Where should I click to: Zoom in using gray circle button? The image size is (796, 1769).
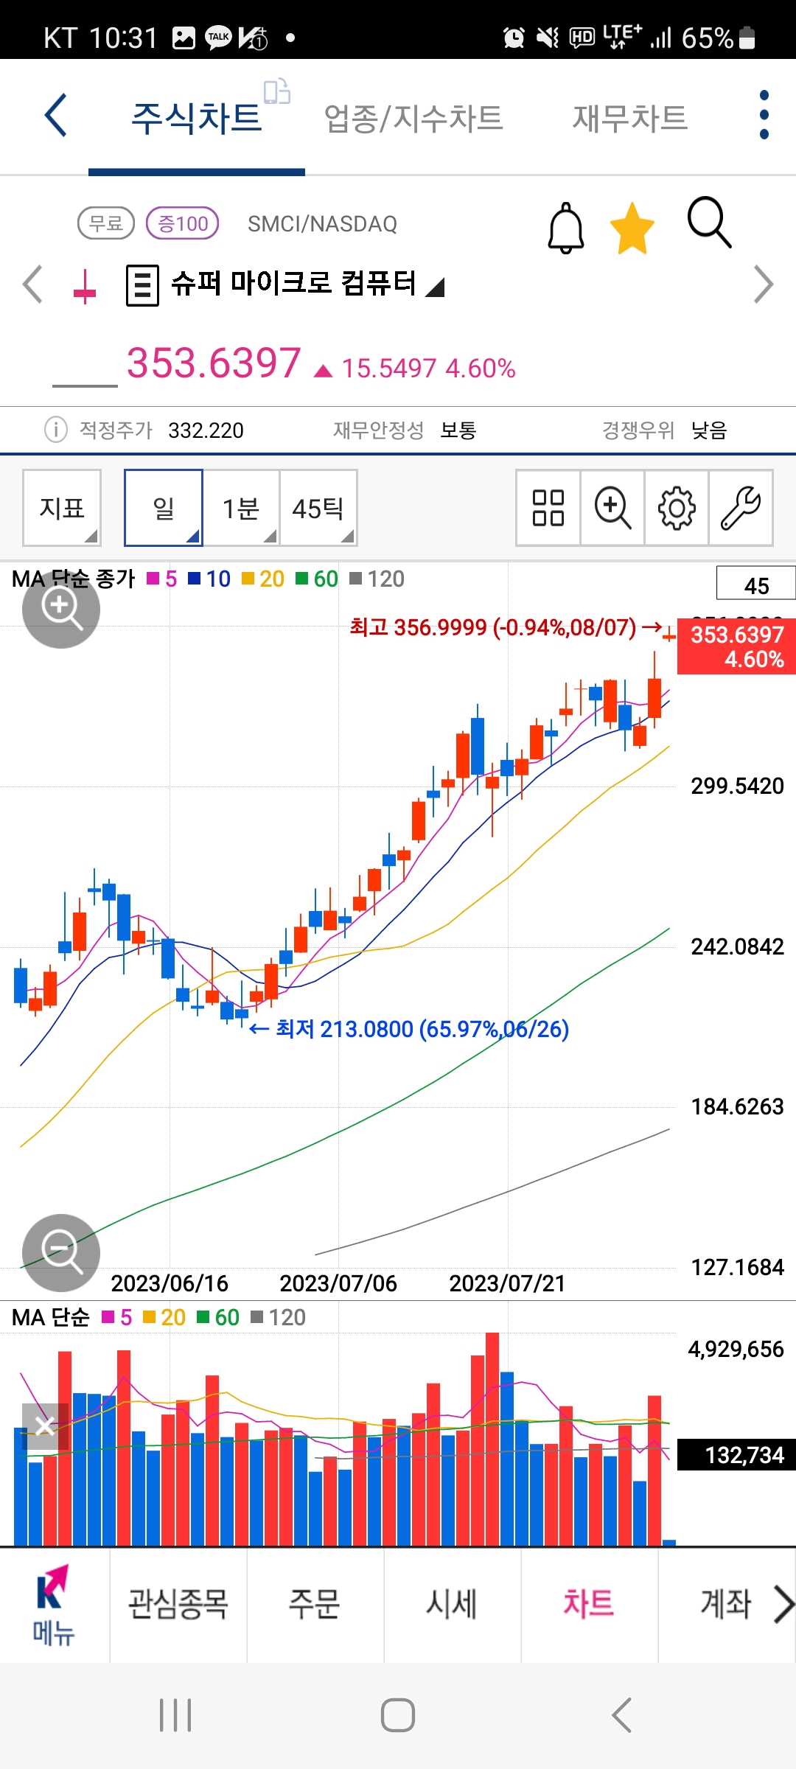[61, 609]
